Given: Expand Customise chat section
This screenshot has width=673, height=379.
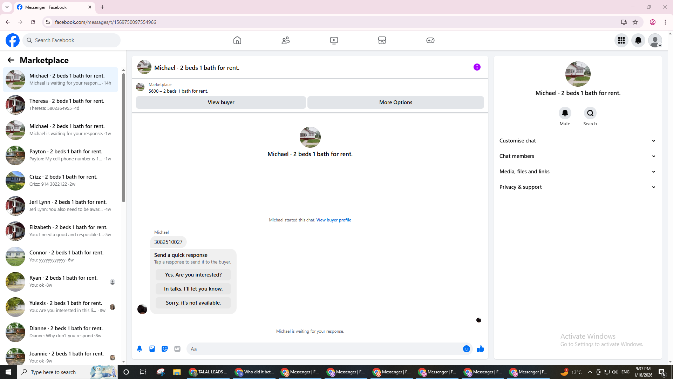Looking at the screenshot, I should click(x=577, y=141).
